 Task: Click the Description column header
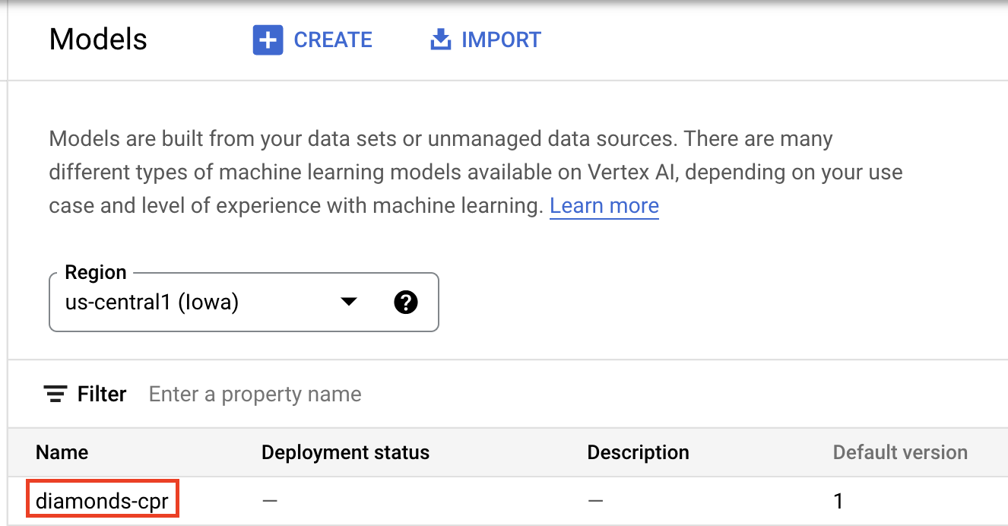(x=638, y=452)
